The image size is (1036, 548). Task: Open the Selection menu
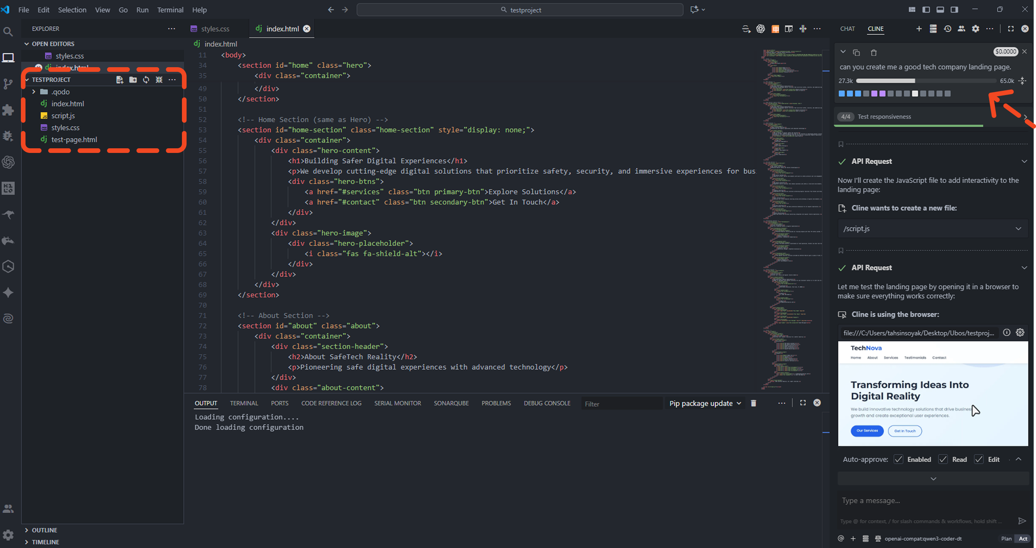tap(72, 10)
